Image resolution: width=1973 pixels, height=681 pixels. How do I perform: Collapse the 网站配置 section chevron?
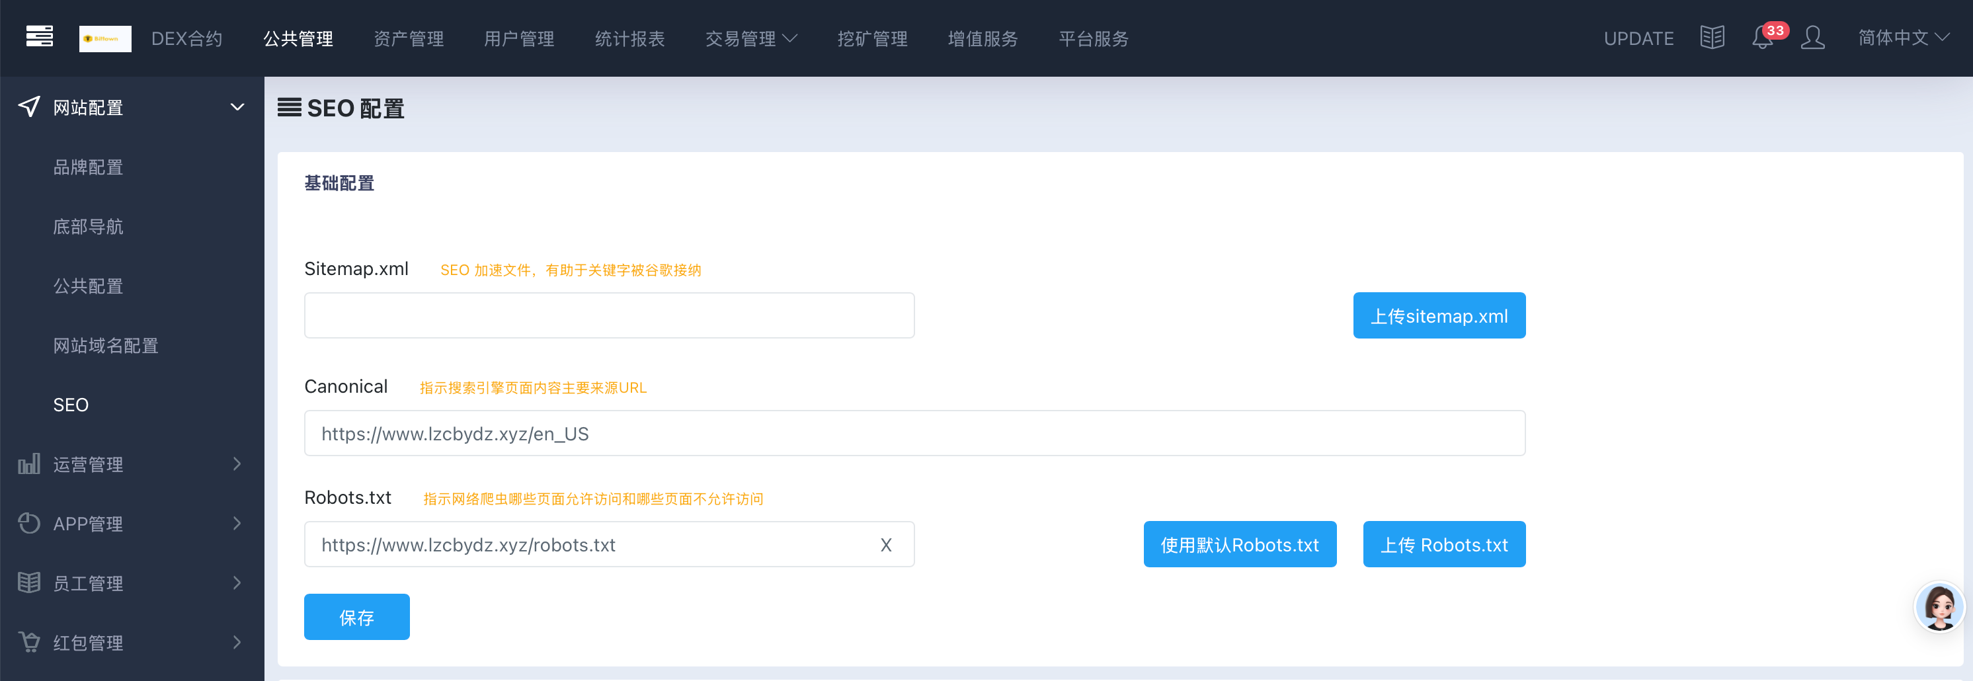237,107
